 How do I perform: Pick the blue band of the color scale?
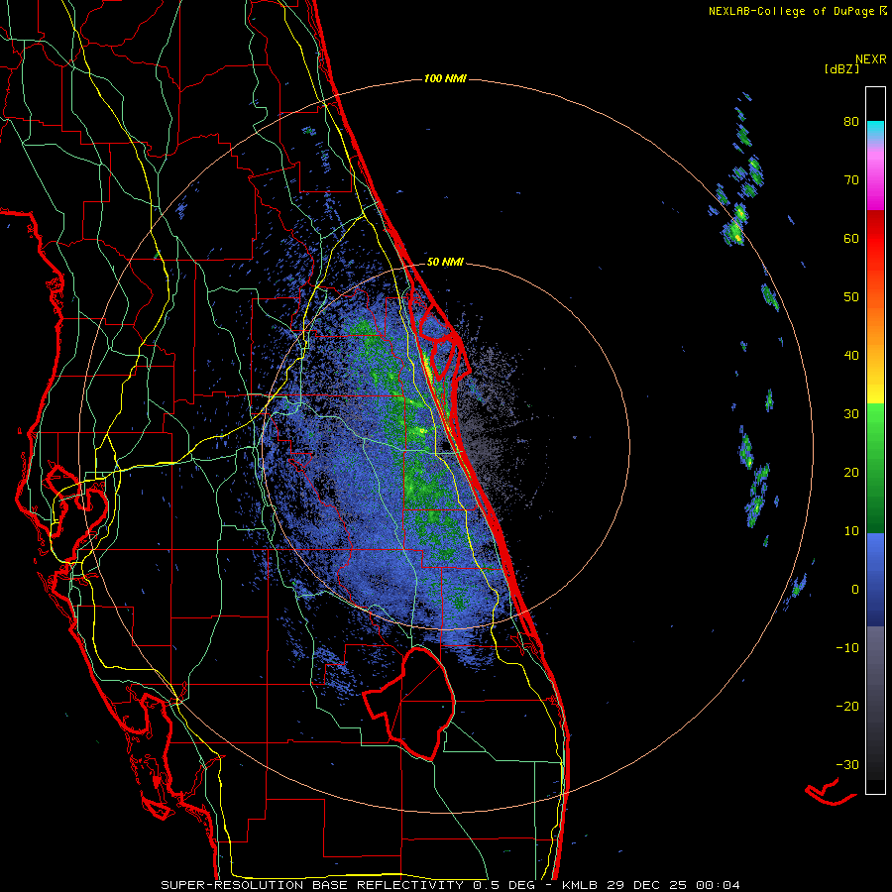point(875,580)
